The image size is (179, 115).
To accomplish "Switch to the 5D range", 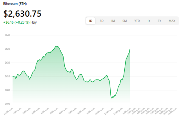I will pyautogui.click(x=101, y=21).
